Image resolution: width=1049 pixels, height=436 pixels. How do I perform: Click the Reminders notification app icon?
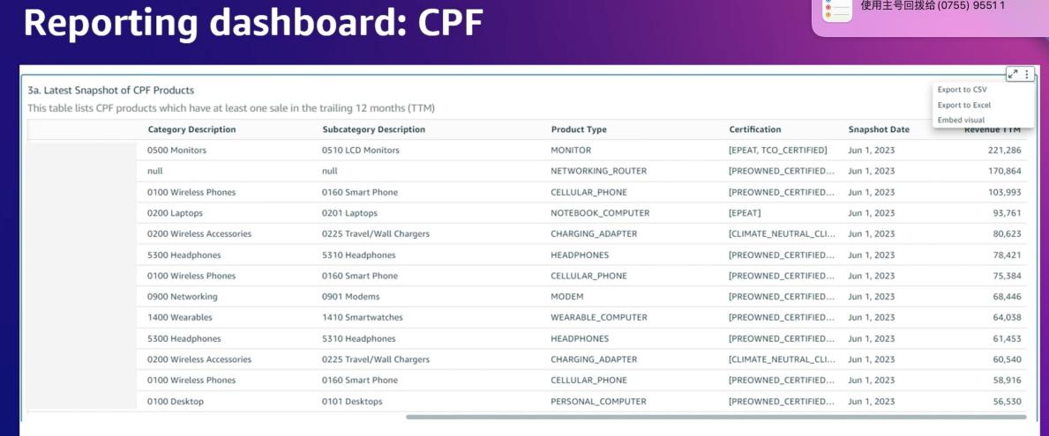click(837, 10)
